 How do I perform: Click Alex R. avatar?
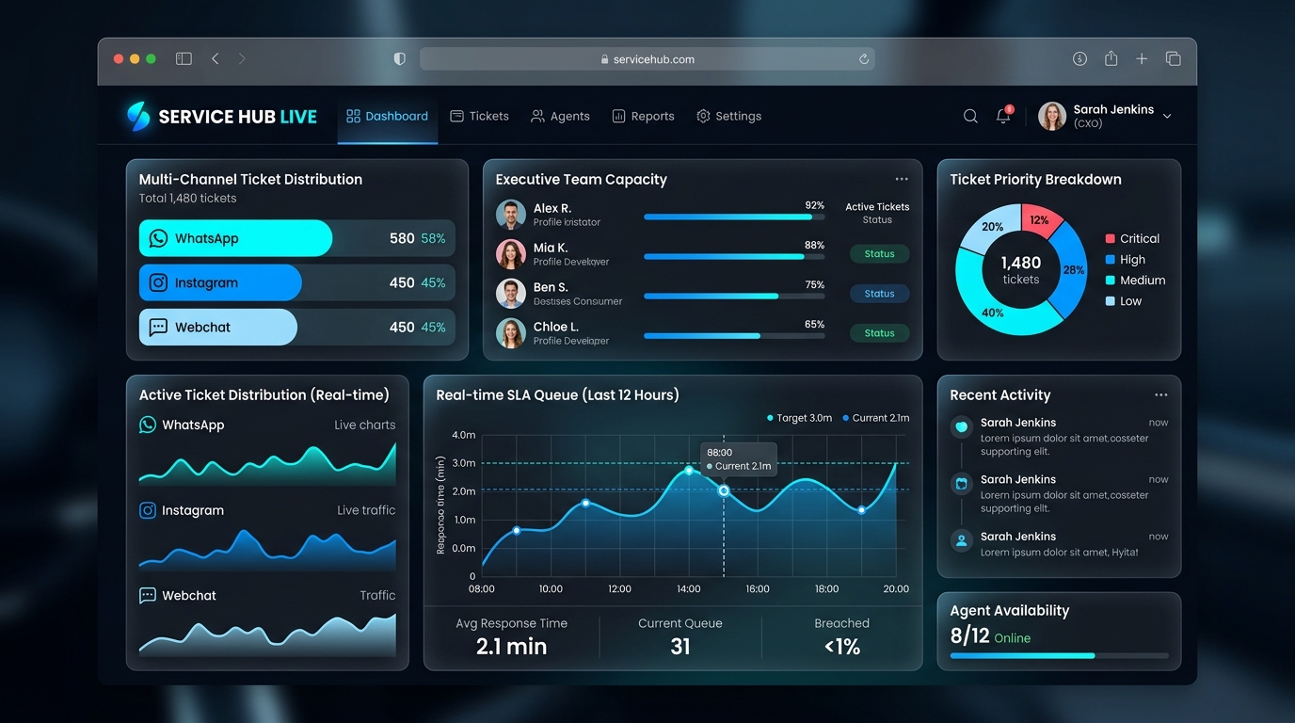[511, 215]
